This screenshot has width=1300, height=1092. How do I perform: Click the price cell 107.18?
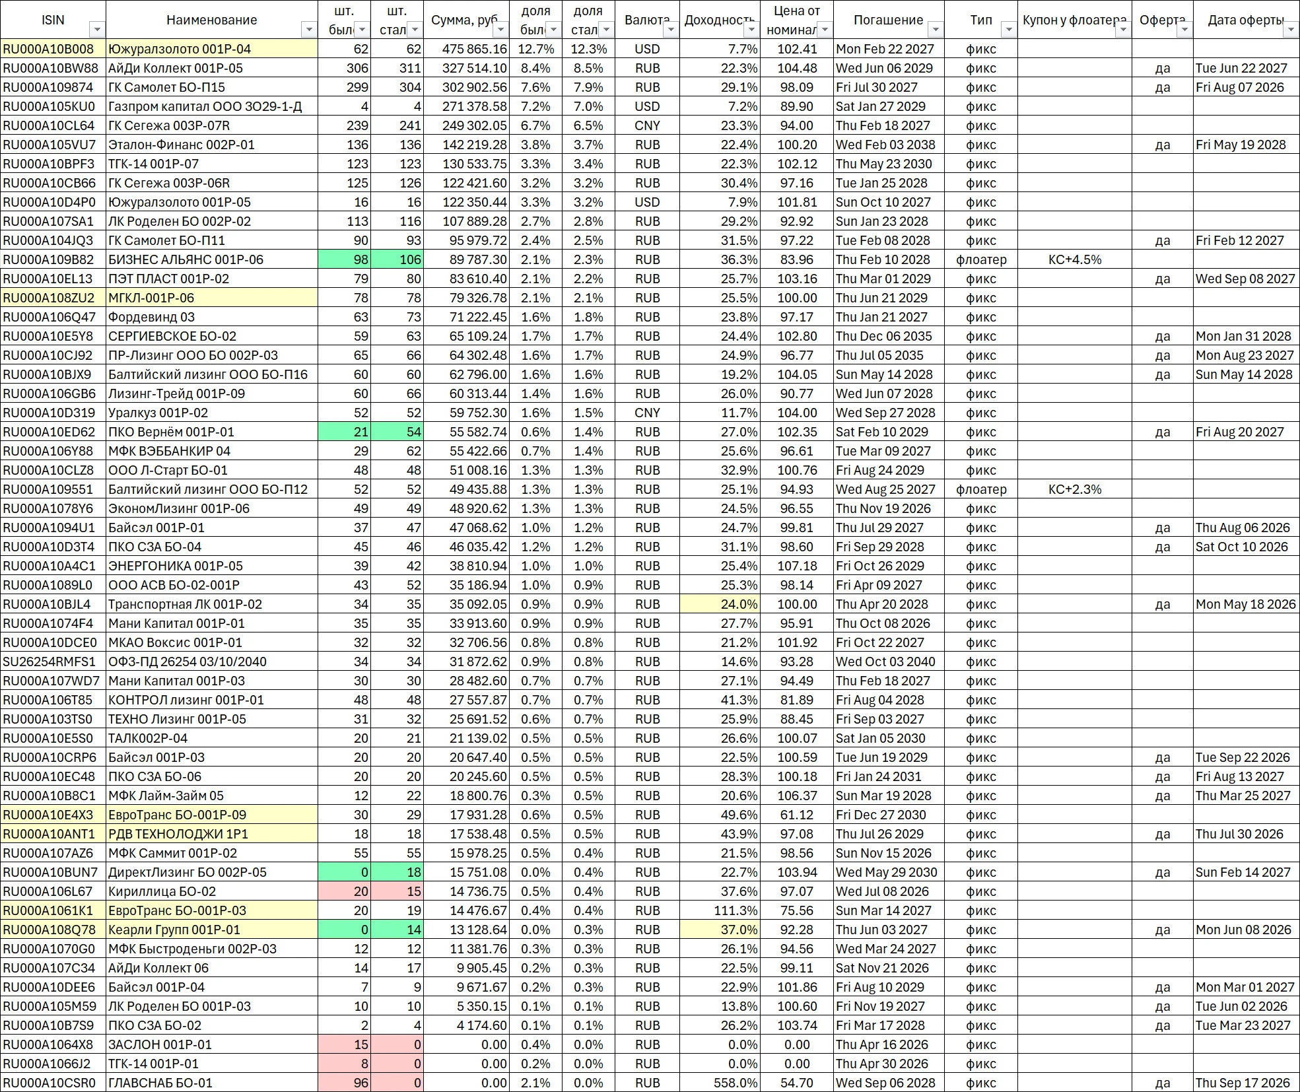[797, 566]
